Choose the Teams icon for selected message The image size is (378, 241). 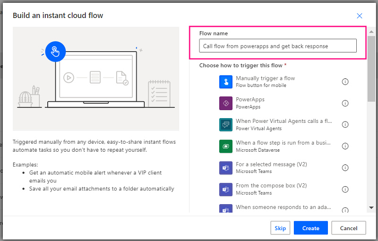click(x=226, y=168)
